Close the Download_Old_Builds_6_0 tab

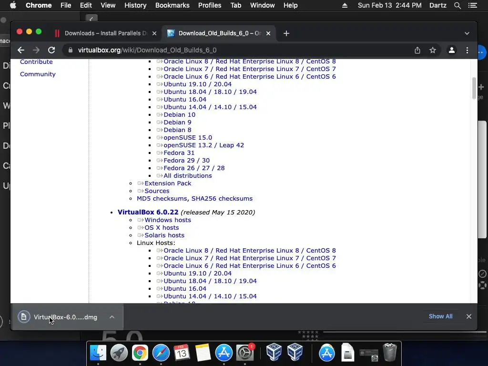(268, 33)
